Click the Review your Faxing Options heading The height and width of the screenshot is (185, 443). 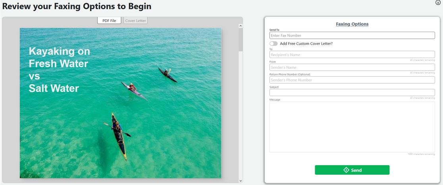pos(77,7)
